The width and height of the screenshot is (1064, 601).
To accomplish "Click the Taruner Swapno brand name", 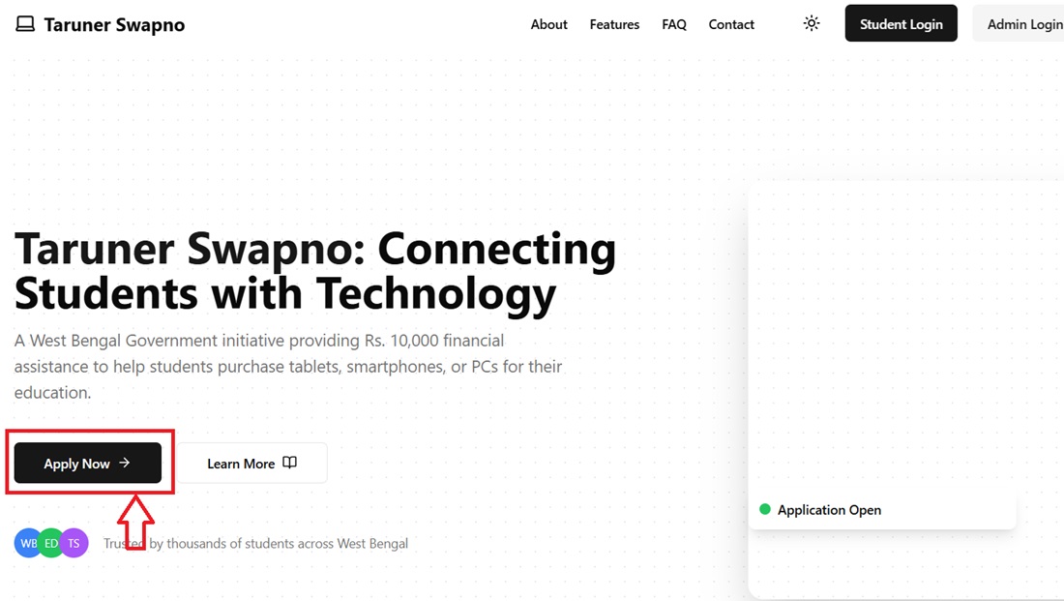I will pos(114,24).
